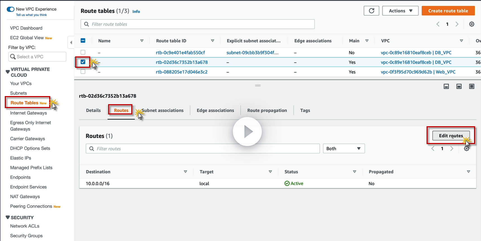Go to previous routes page
481x241 pixels.
pyautogui.click(x=433, y=149)
